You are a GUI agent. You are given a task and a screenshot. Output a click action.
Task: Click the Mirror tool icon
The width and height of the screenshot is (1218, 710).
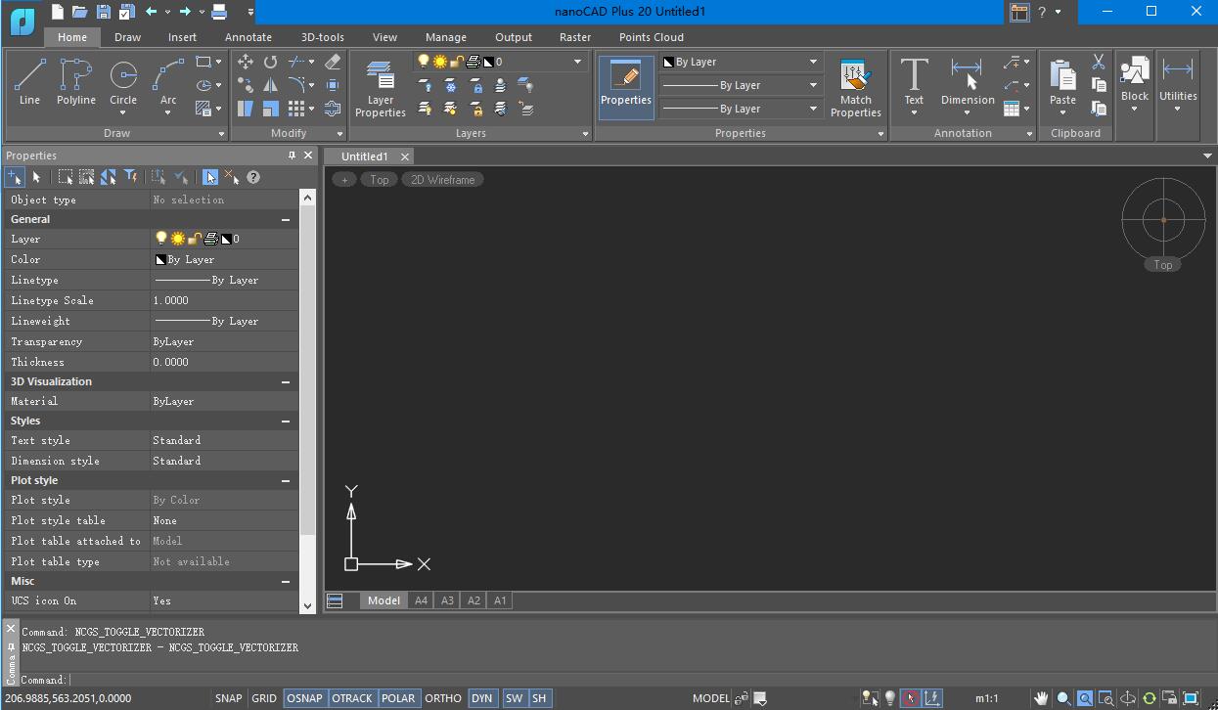point(270,85)
